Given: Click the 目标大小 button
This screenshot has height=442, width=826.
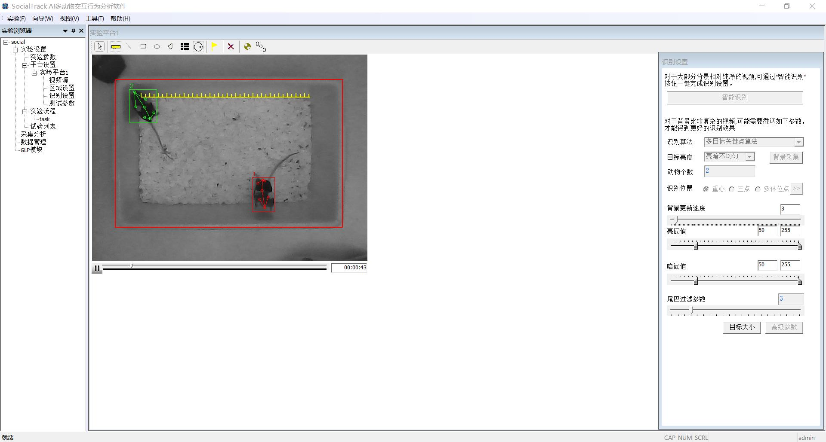Looking at the screenshot, I should pos(742,327).
